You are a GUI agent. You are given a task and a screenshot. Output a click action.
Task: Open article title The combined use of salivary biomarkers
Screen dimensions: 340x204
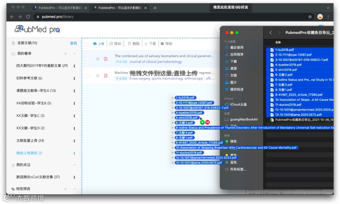click(x=164, y=56)
